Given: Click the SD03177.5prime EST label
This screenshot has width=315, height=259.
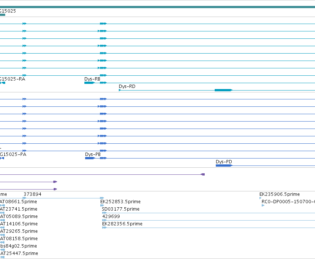Looking at the screenshot, I should click(x=121, y=209).
